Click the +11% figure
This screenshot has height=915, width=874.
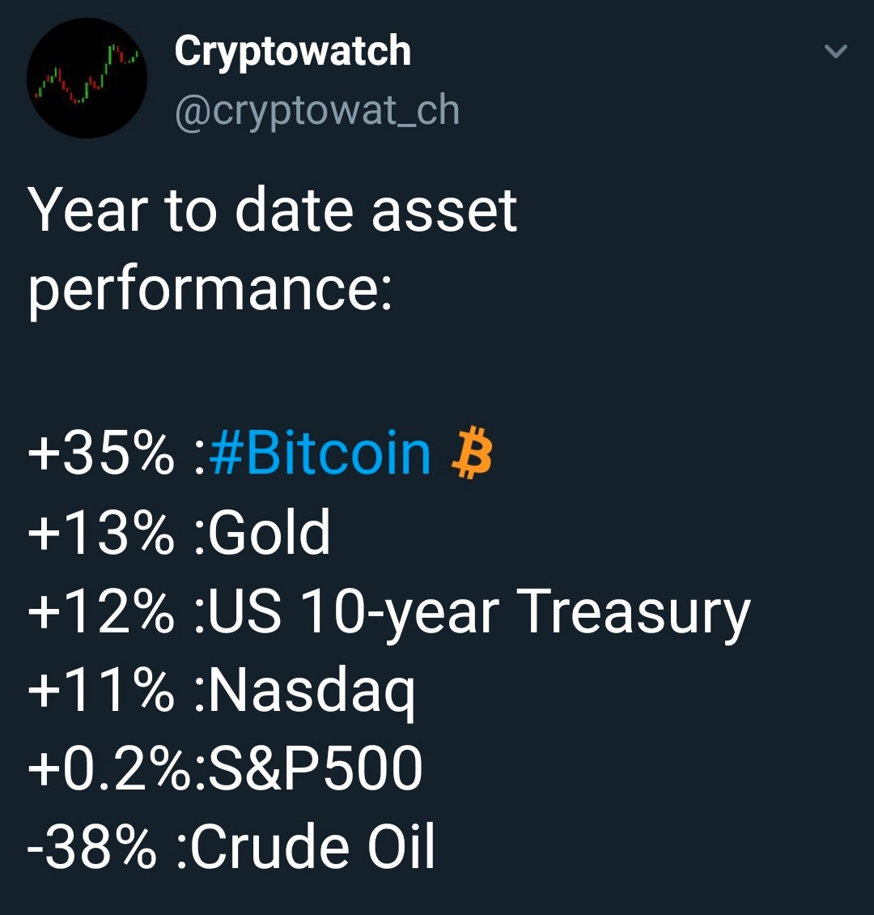point(101,689)
